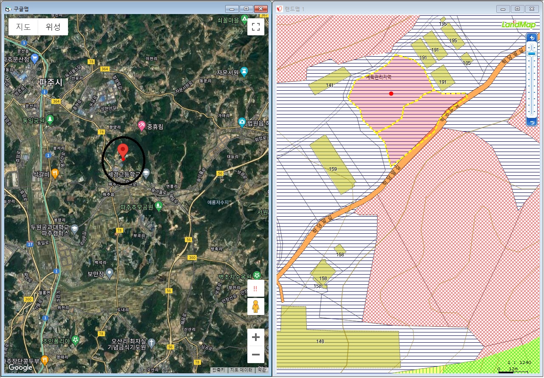Viewport: 544px width, 378px height.
Task: Zoom in with Google map plus button
Action: tap(255, 338)
